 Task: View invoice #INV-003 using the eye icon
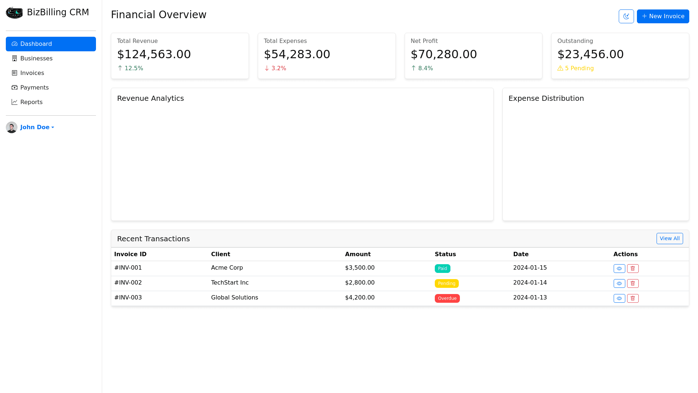click(x=619, y=298)
